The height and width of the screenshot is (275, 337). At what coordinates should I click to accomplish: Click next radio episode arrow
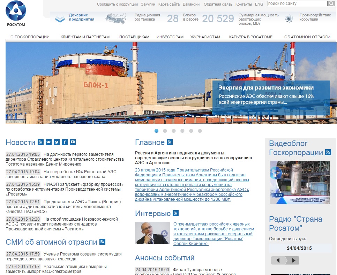click(293, 260)
